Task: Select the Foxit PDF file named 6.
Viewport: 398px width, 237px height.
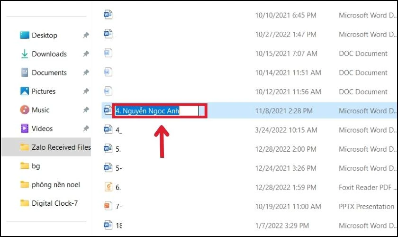Action: (x=118, y=187)
